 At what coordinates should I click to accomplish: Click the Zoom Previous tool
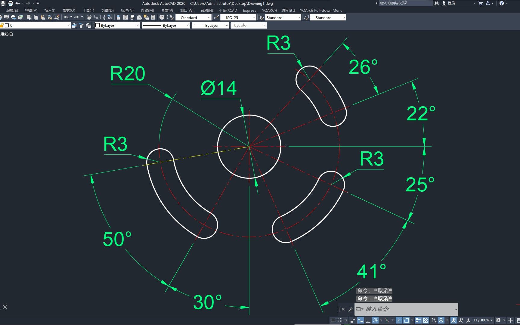(110, 17)
